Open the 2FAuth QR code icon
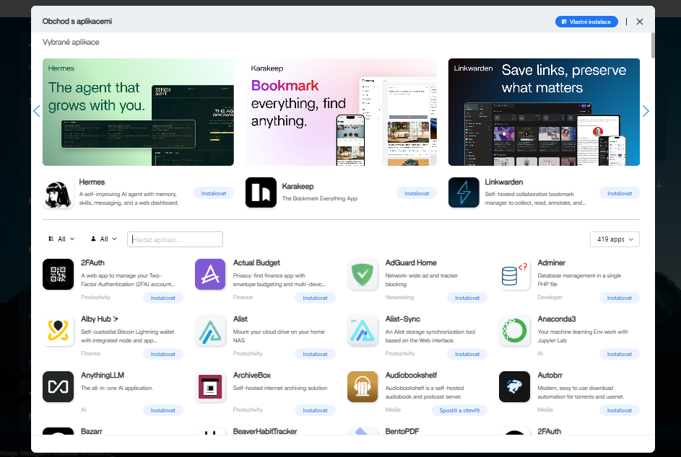681x457 pixels. [58, 274]
